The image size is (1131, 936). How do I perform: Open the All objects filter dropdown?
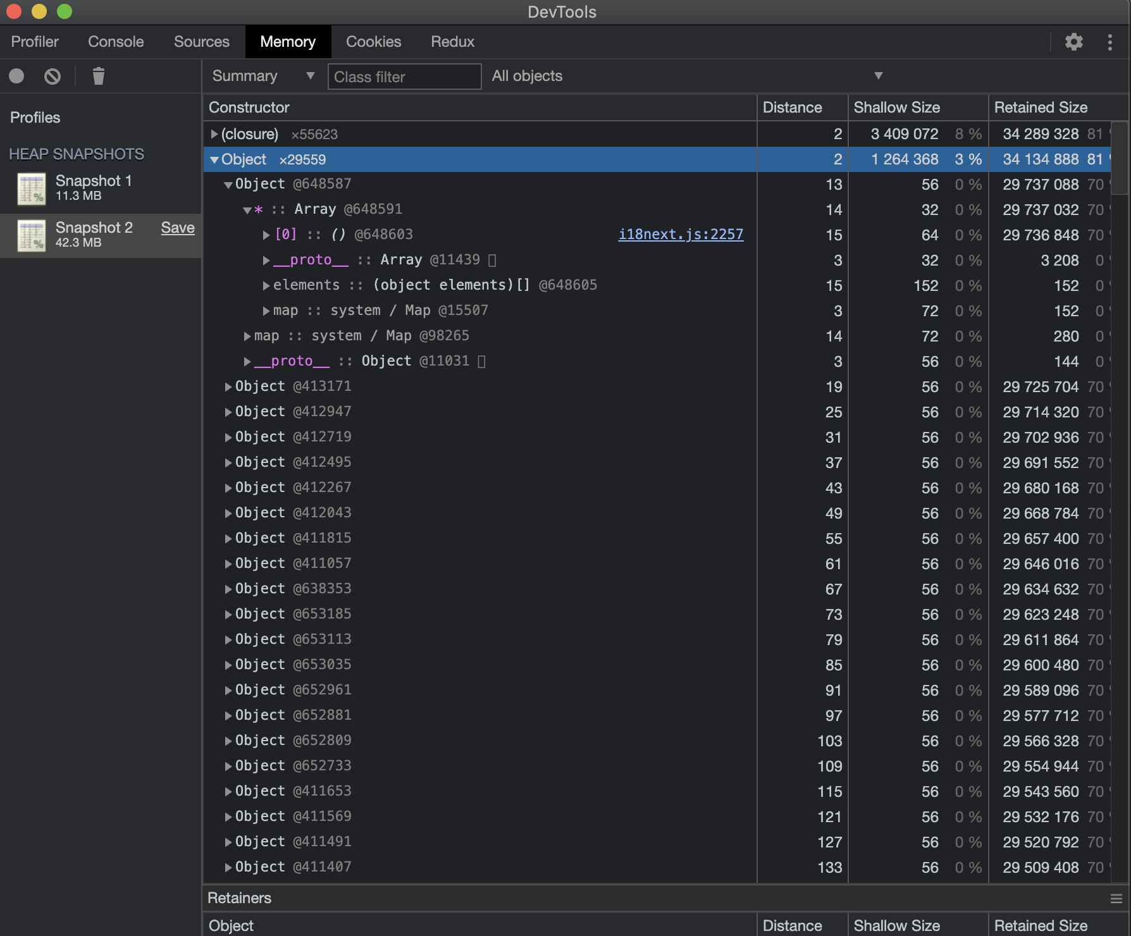point(687,76)
